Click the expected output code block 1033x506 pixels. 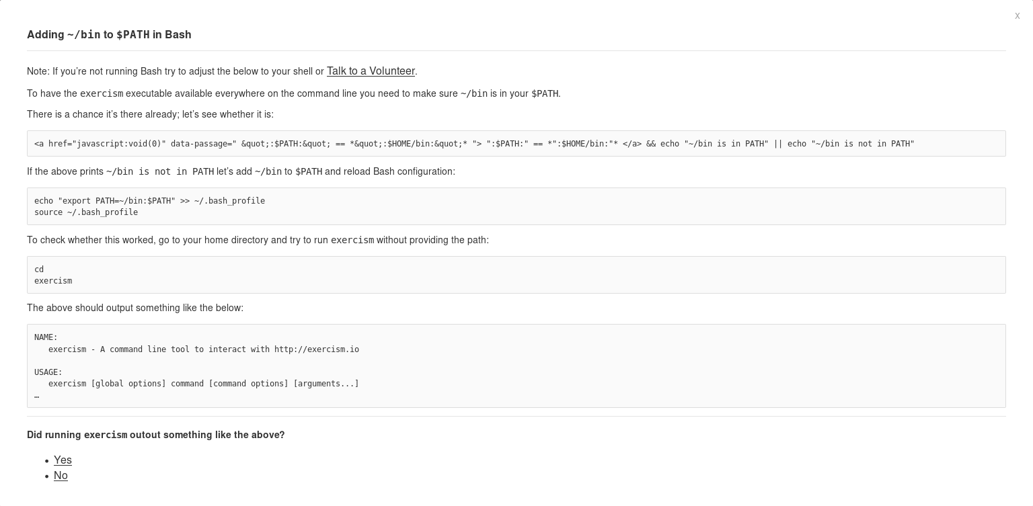click(516, 366)
